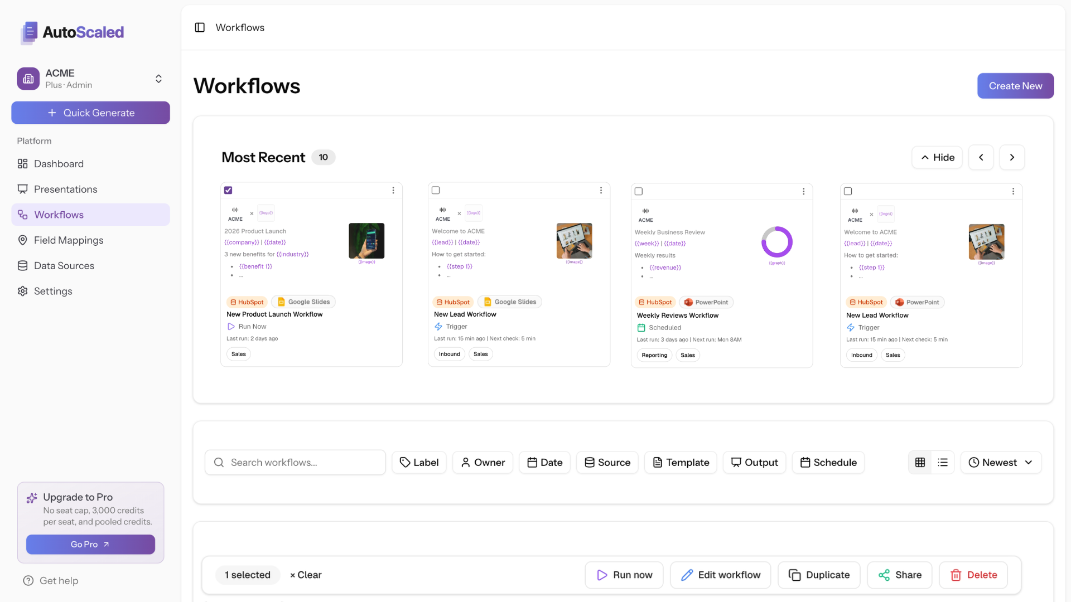This screenshot has width=1071, height=602.
Task: Click the Most Recent count badge 10
Action: tap(324, 158)
